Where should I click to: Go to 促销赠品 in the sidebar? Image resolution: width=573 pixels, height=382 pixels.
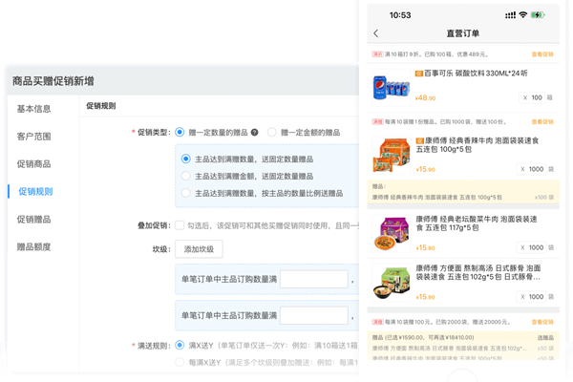point(34,220)
